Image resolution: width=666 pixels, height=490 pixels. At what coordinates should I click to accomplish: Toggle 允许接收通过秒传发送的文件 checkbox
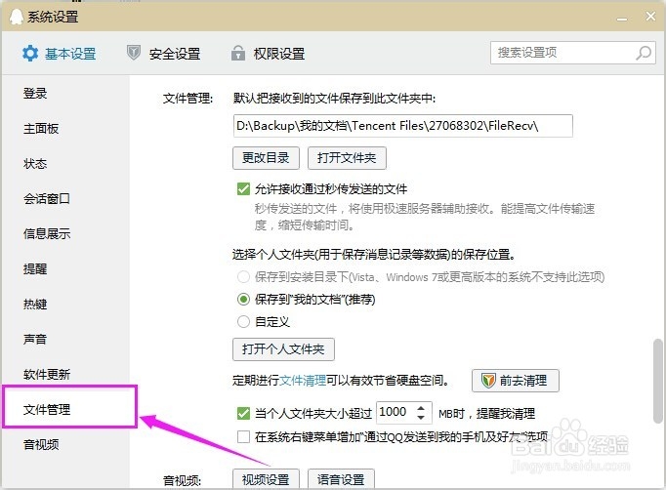[243, 188]
